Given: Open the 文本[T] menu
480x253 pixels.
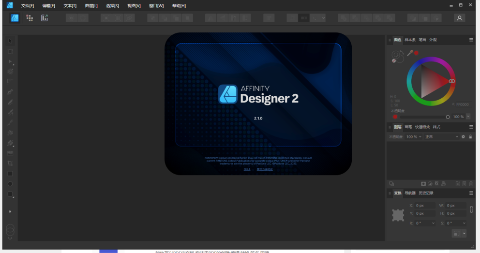Looking at the screenshot, I should coord(70,6).
